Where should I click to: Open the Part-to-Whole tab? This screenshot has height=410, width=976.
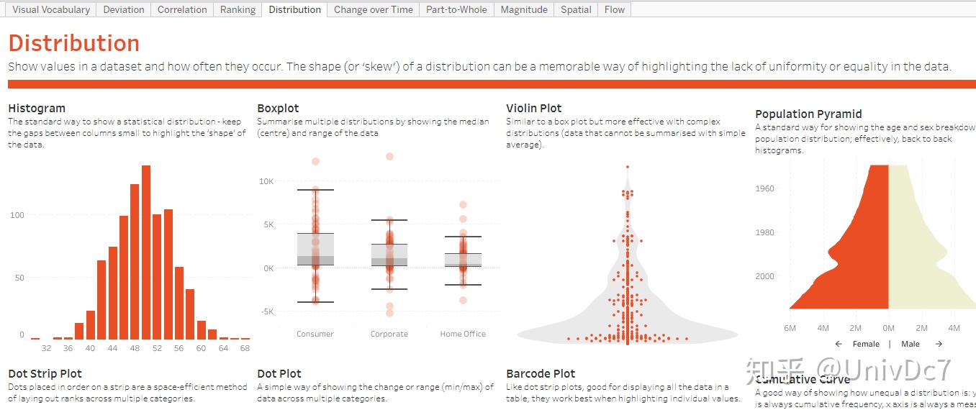click(x=456, y=9)
